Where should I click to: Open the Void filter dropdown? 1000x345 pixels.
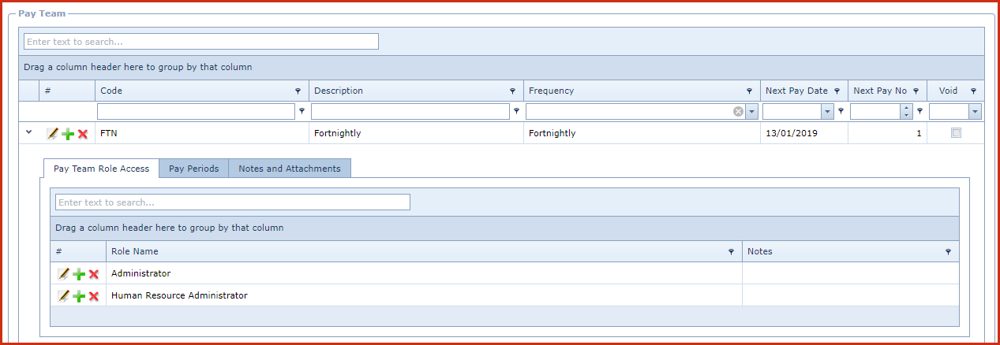click(975, 112)
